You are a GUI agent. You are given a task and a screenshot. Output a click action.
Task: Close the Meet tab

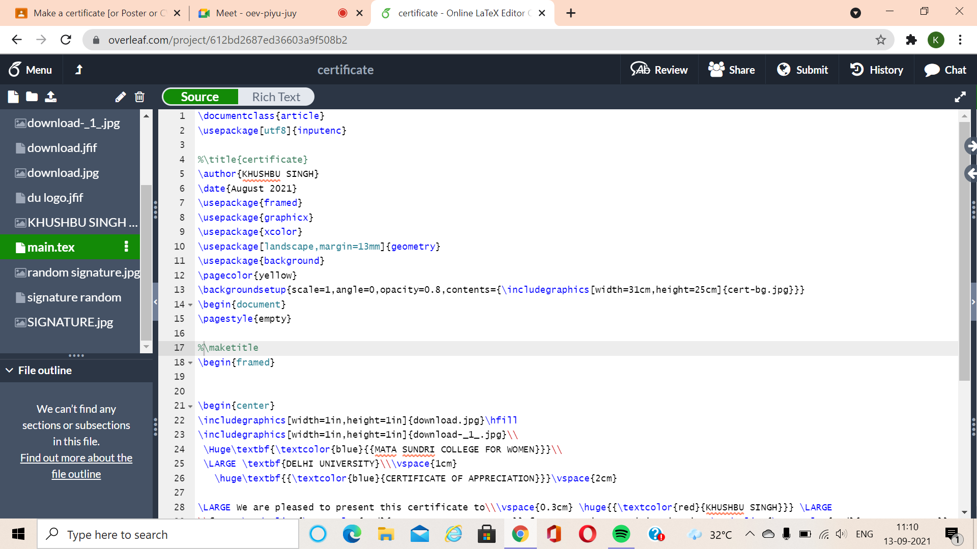tap(359, 13)
